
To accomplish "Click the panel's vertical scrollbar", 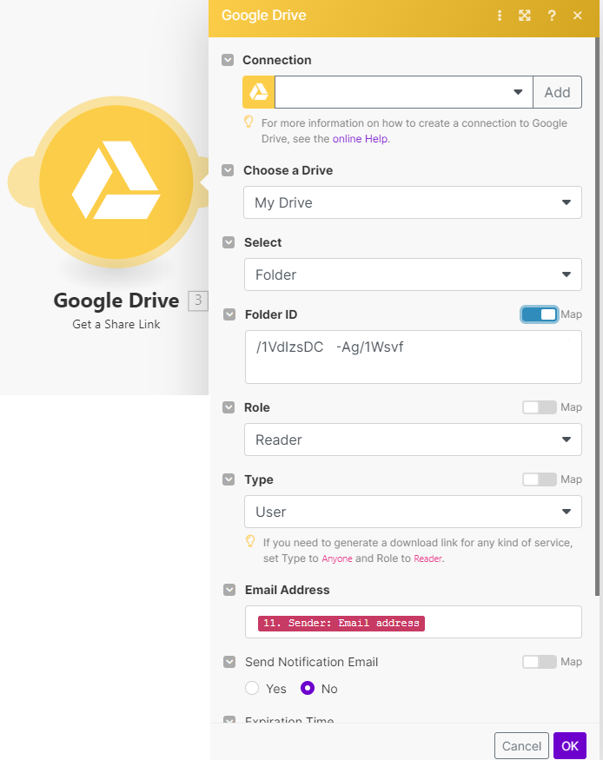I will (597, 315).
